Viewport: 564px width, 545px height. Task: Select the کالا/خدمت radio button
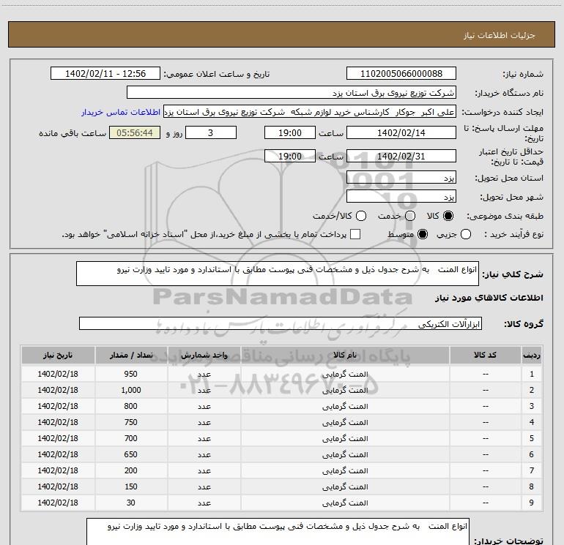click(361, 216)
